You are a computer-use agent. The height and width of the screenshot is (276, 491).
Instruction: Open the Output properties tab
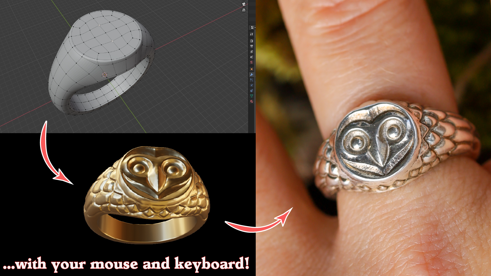click(252, 46)
